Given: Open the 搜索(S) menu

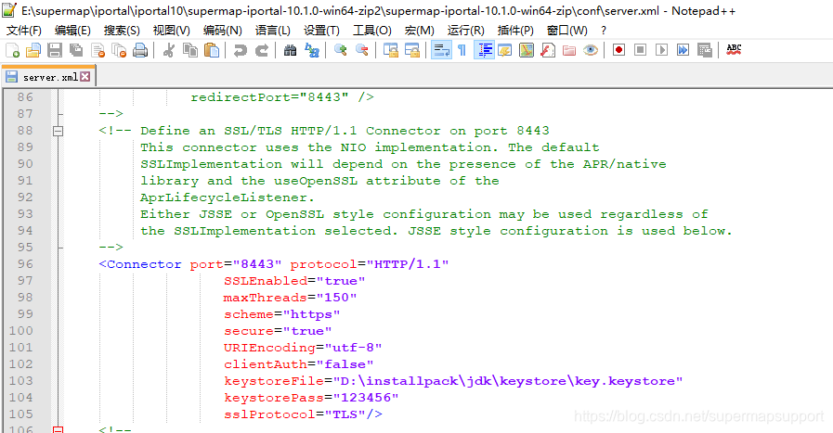Looking at the screenshot, I should point(122,31).
